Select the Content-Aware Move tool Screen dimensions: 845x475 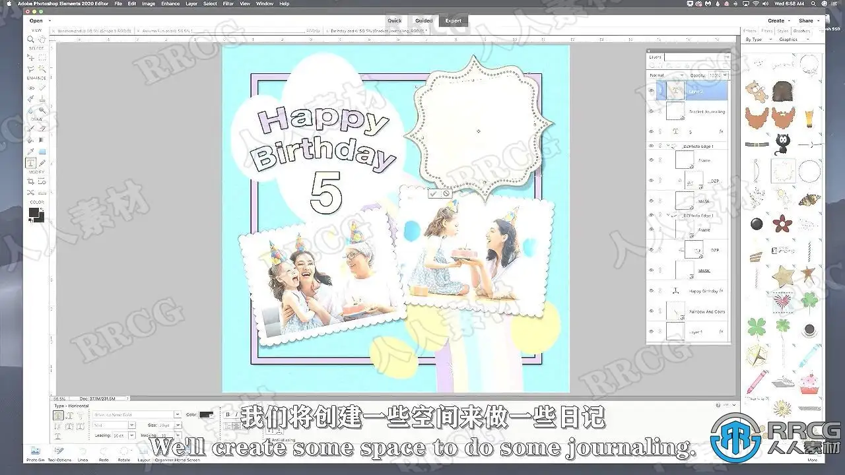point(30,192)
